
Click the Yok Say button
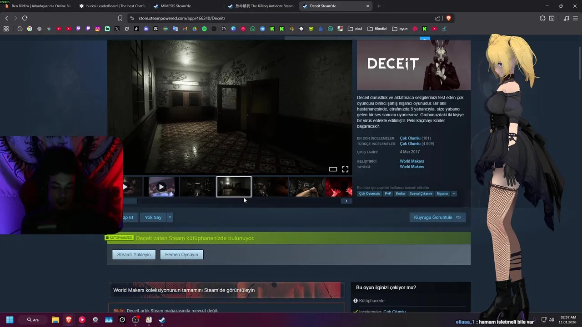pos(153,218)
